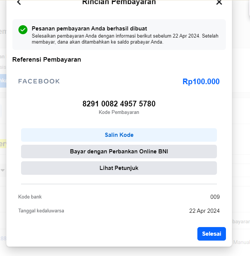Close the Rincian Pembayaran dialog
Screen dimensions: 250x256
tap(219, 3)
